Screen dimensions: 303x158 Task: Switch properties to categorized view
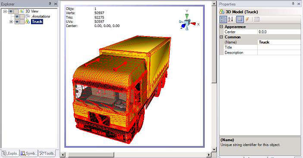click(x=223, y=19)
